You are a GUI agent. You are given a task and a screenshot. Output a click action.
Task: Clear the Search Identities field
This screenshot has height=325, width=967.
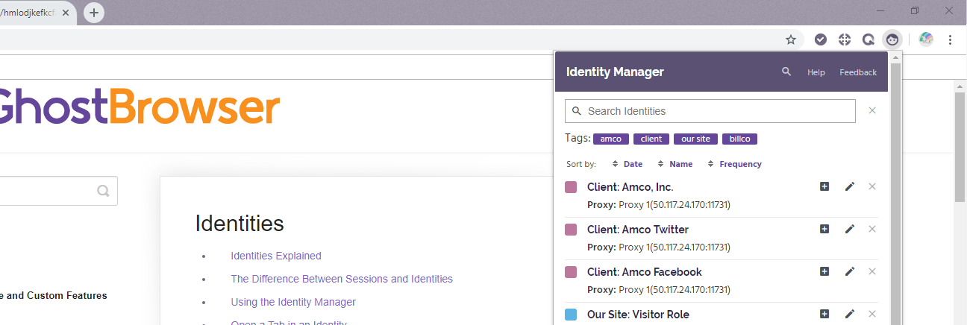pyautogui.click(x=872, y=110)
